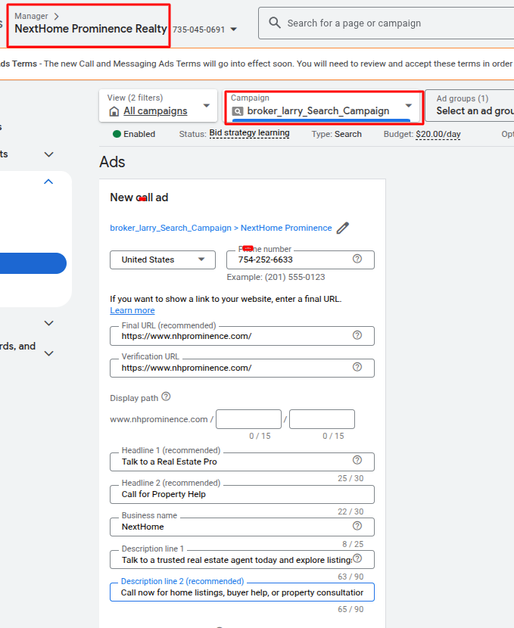Collapse the expanded sidebar section chevron
Screen dimensions: 514x628
[48, 182]
